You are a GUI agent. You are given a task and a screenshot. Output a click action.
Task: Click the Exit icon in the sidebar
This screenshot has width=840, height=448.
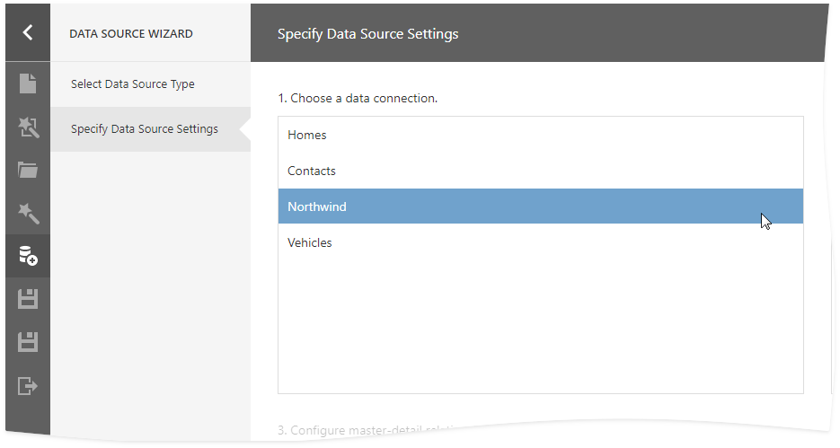(x=28, y=386)
